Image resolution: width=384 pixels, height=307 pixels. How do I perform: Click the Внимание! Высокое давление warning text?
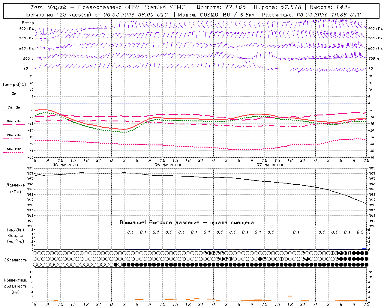[x=187, y=223]
